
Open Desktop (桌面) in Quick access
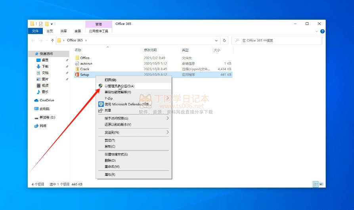point(42,60)
